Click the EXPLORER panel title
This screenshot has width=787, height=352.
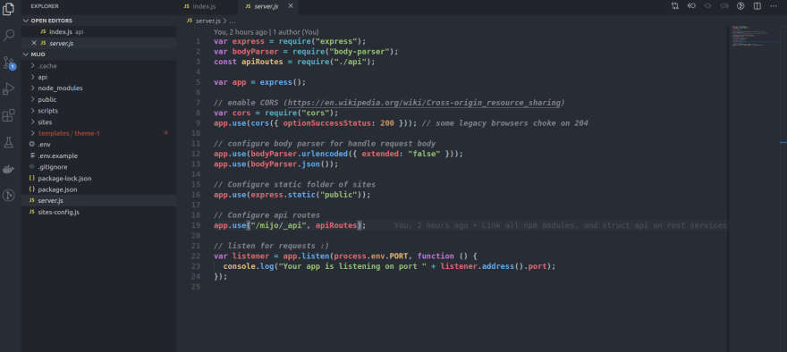[45, 6]
